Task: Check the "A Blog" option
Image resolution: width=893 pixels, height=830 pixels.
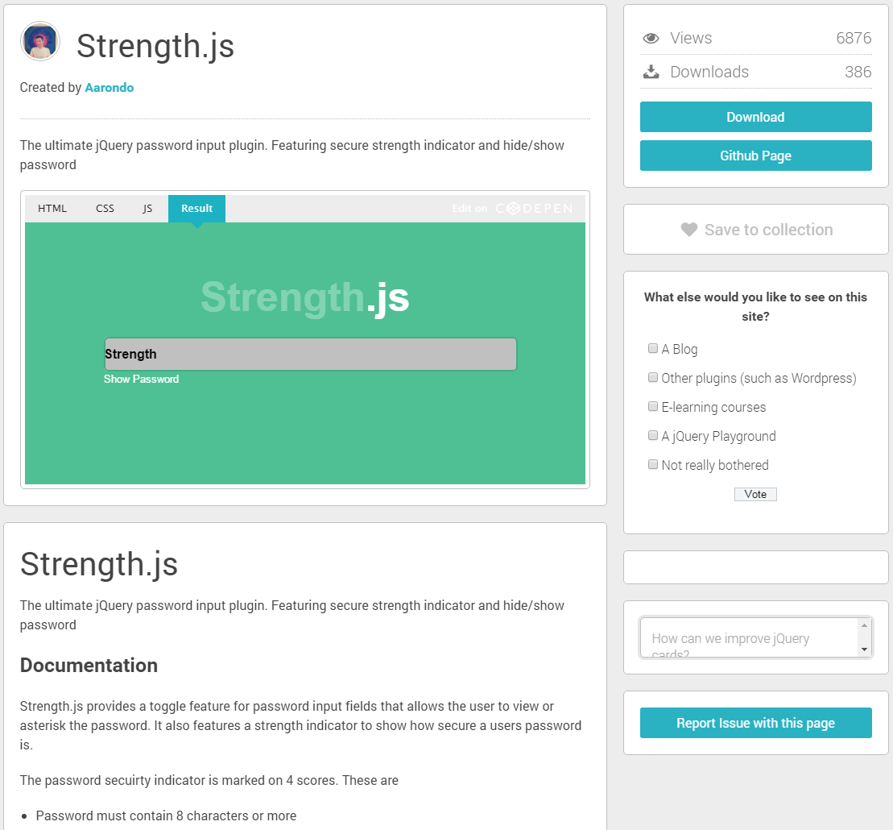Action: 653,349
